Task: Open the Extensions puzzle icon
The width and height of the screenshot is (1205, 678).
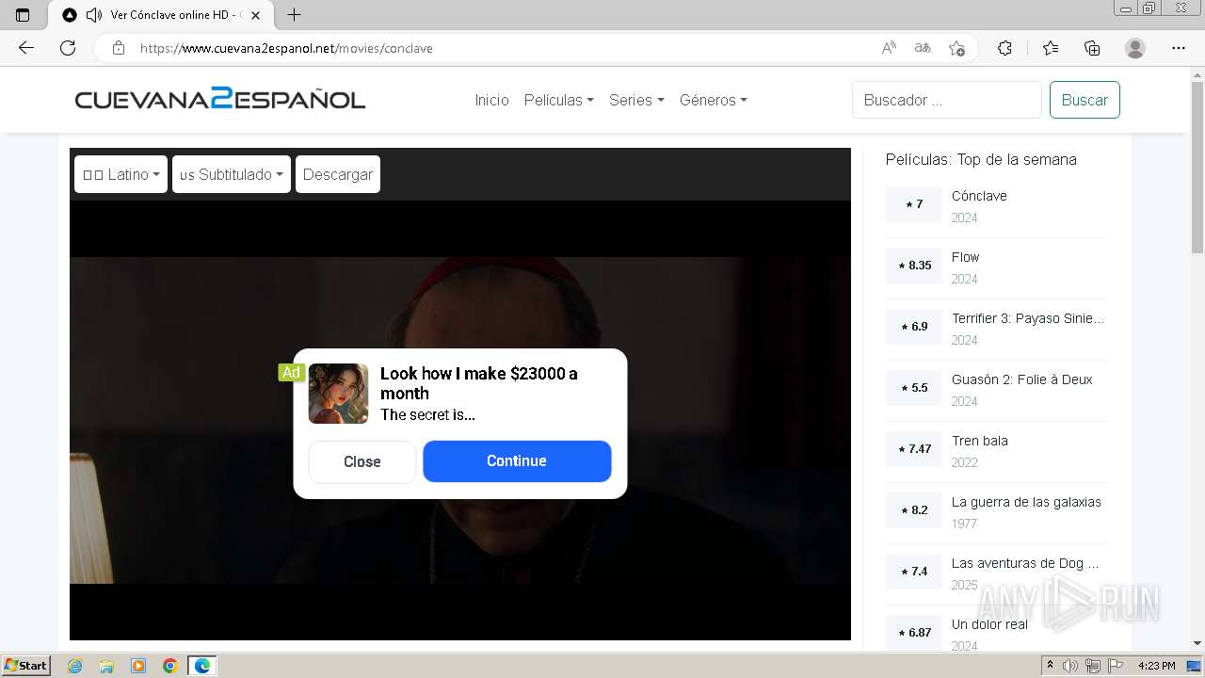Action: point(1004,48)
